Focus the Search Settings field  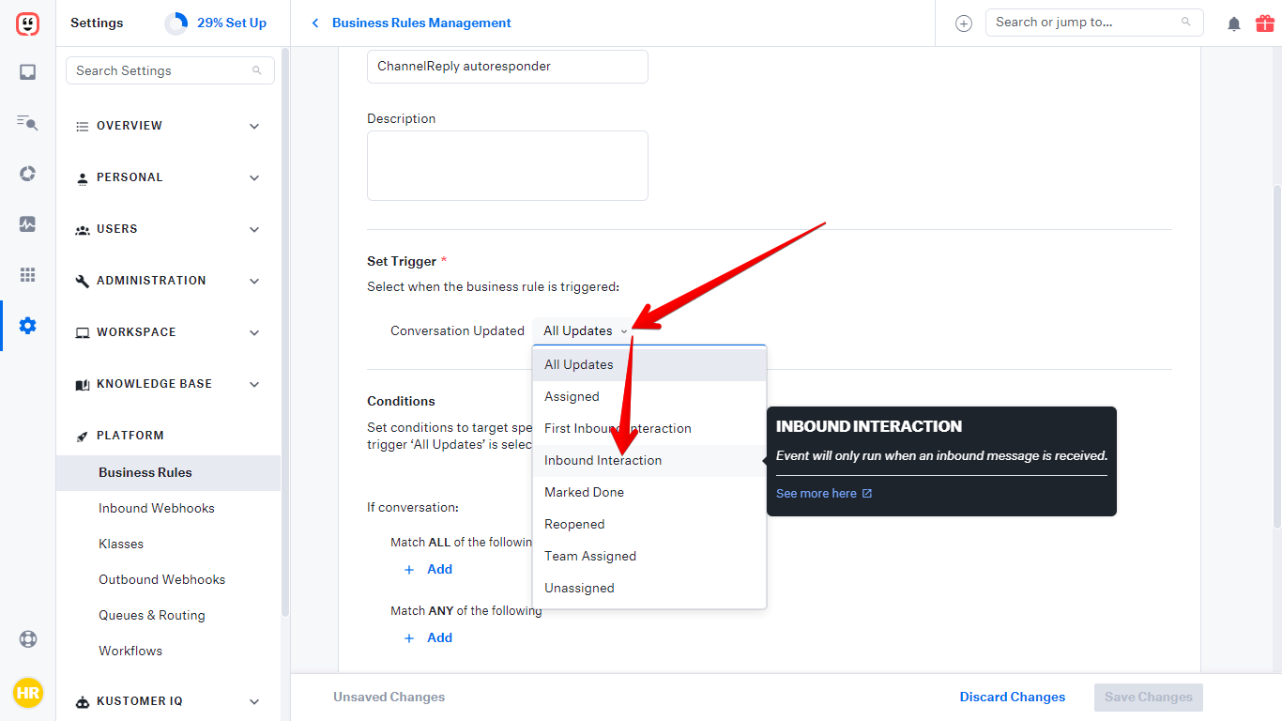(x=170, y=70)
